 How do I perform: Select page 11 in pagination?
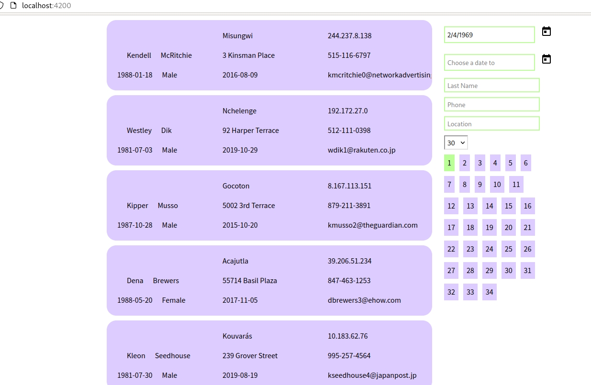coord(516,185)
